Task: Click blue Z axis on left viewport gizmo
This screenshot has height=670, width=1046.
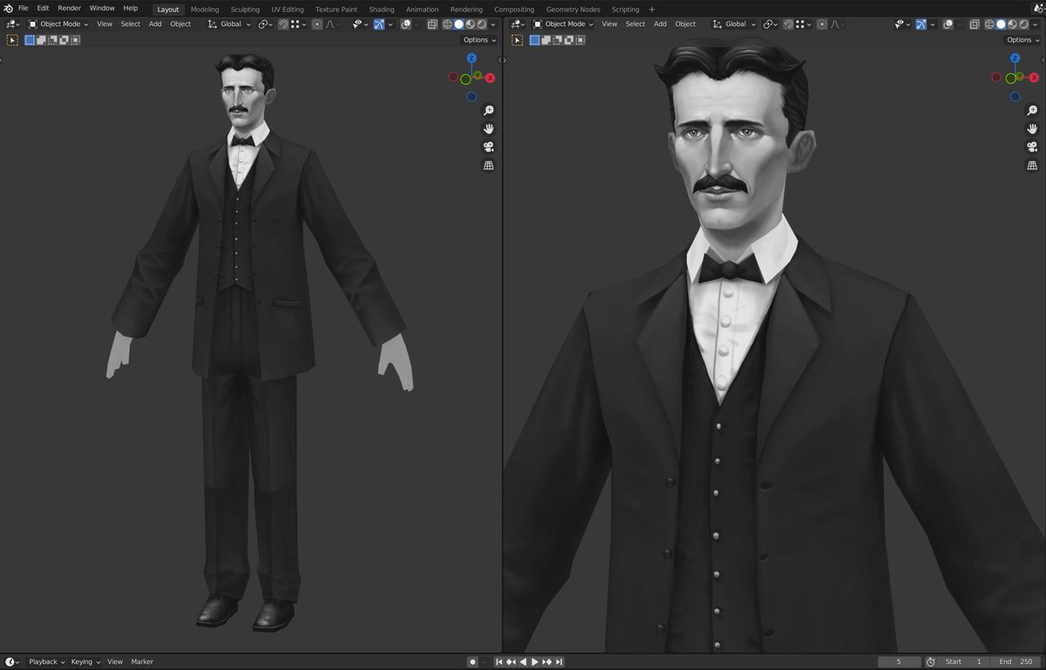Action: pyautogui.click(x=472, y=58)
